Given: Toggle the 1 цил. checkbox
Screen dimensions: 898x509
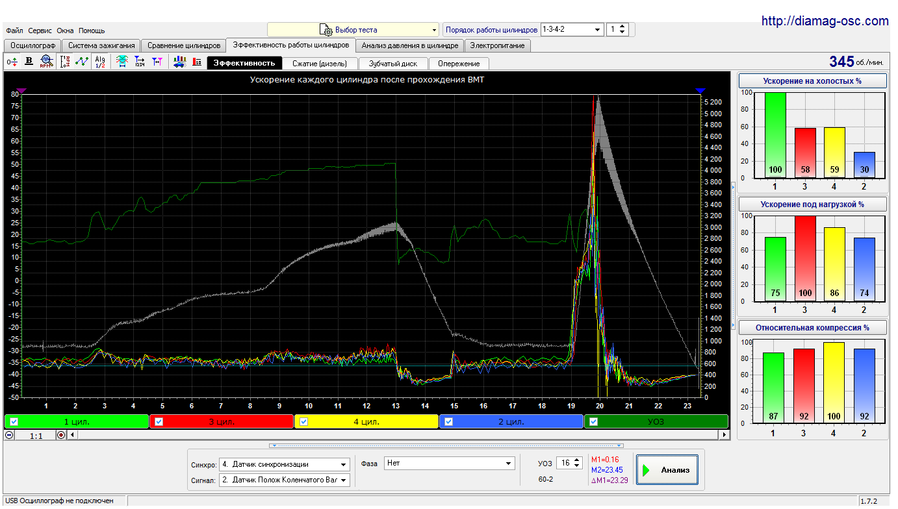Looking at the screenshot, I should pos(14,421).
